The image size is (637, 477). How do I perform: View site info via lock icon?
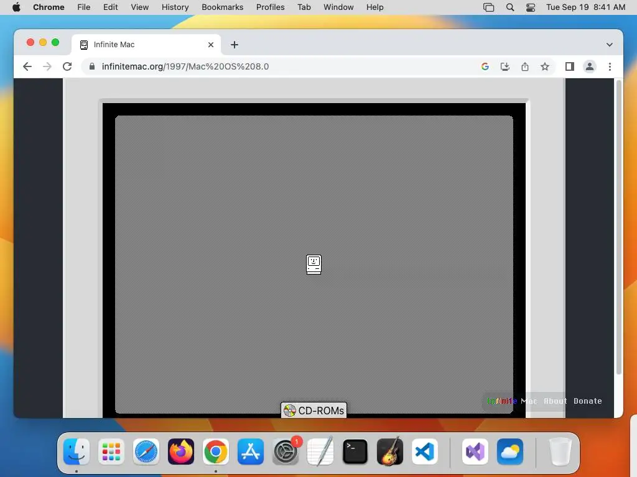click(x=92, y=66)
